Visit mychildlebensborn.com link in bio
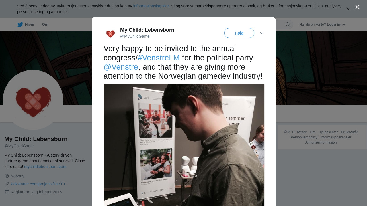The width and height of the screenshot is (367, 206). point(45,167)
